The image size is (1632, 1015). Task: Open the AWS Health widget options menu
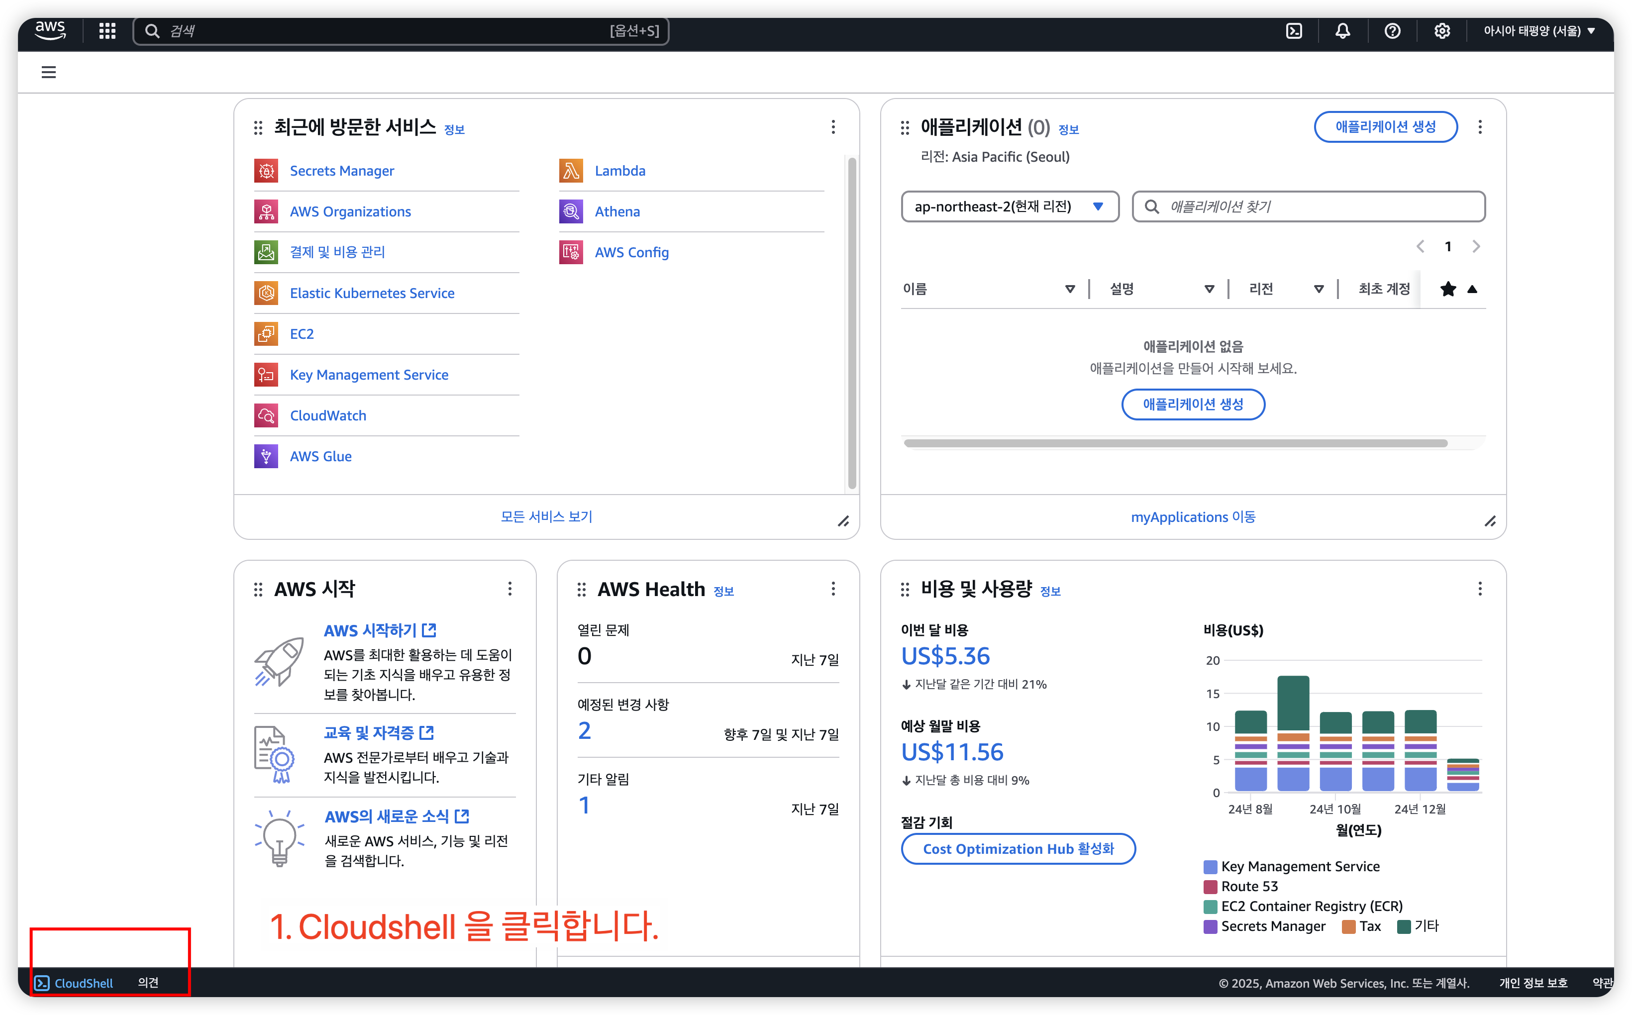[x=833, y=589]
